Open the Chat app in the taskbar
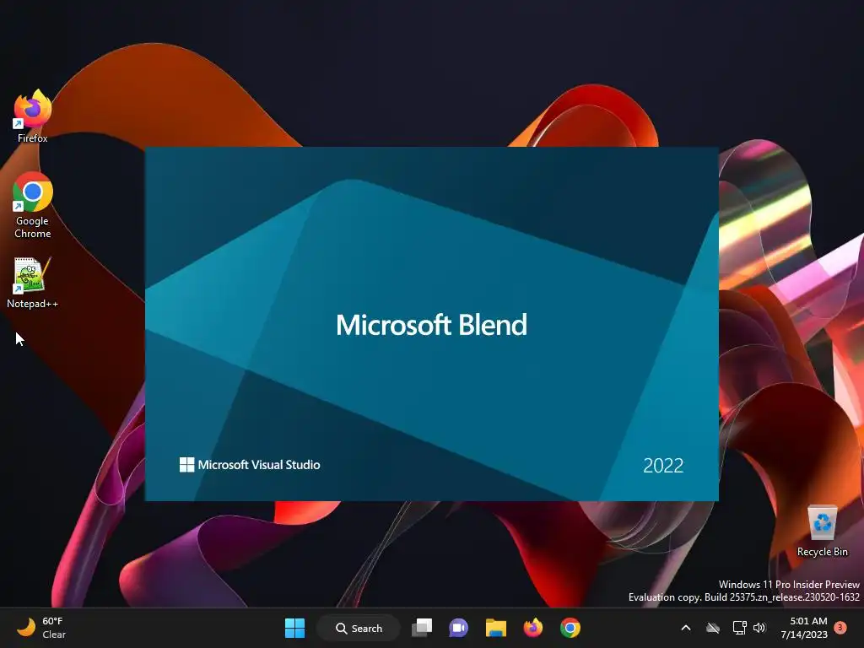Viewport: 864px width, 648px height. click(458, 628)
